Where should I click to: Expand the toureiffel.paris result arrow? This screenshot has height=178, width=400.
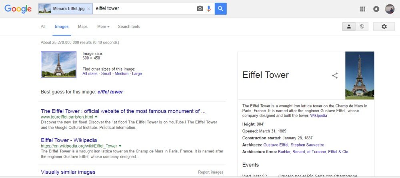[x=96, y=117]
